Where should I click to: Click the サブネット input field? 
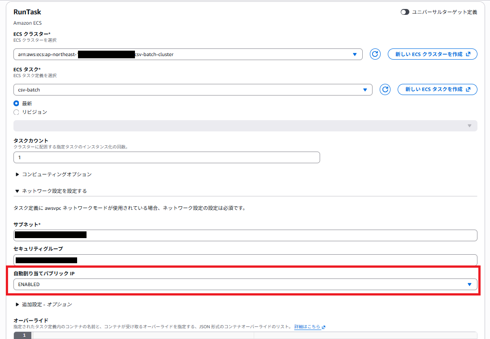point(245,235)
